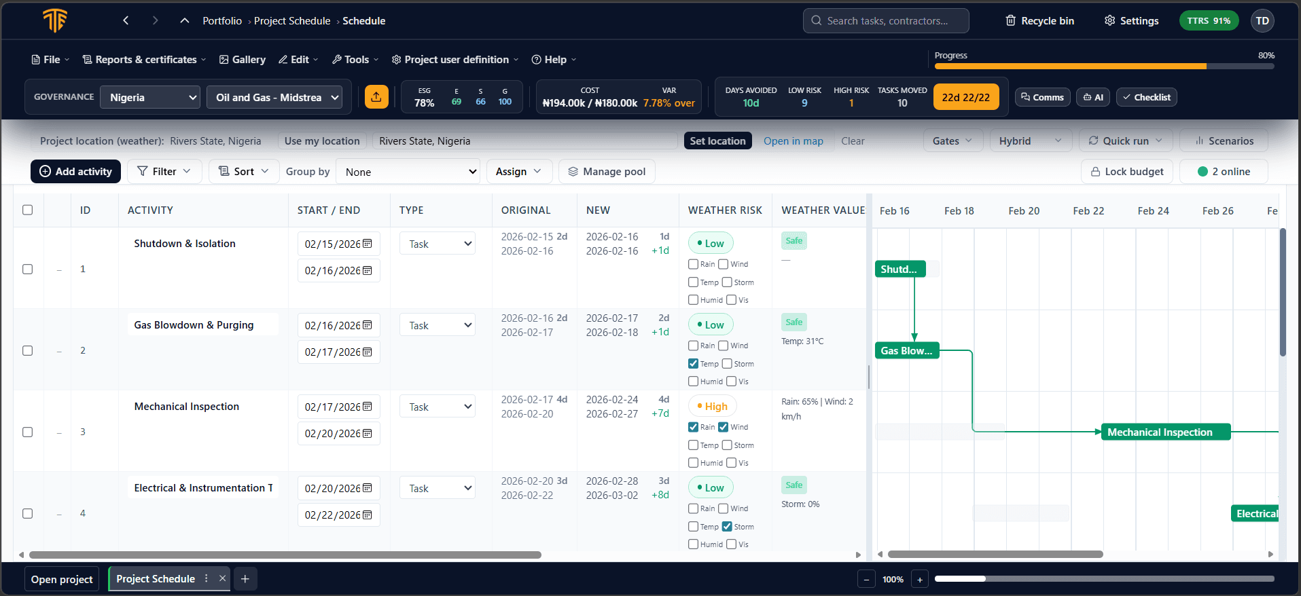Click the Add activity button
The image size is (1301, 596).
pyautogui.click(x=75, y=172)
